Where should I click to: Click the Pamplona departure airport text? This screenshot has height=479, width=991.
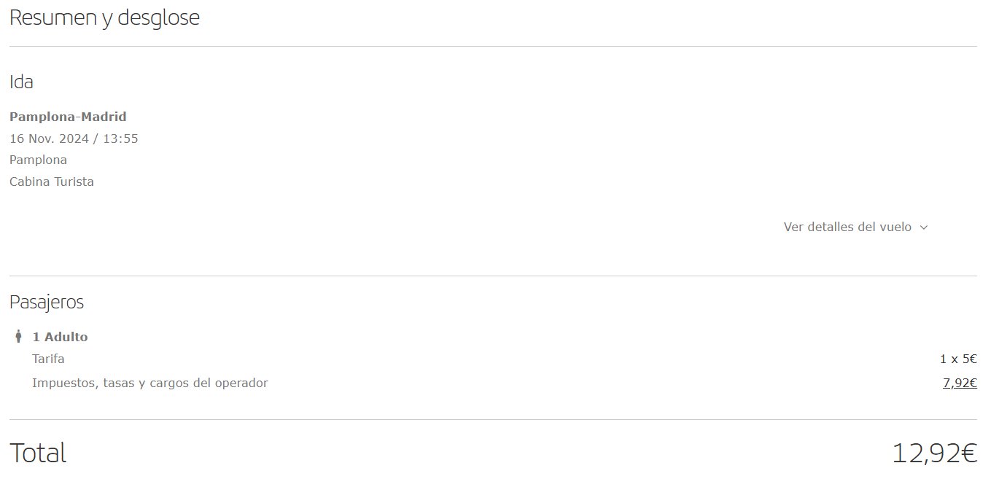coord(38,160)
